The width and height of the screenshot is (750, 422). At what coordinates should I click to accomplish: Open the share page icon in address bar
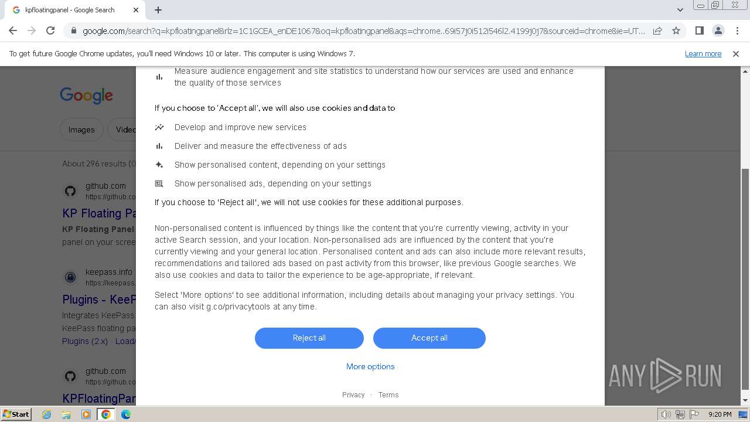point(657,31)
